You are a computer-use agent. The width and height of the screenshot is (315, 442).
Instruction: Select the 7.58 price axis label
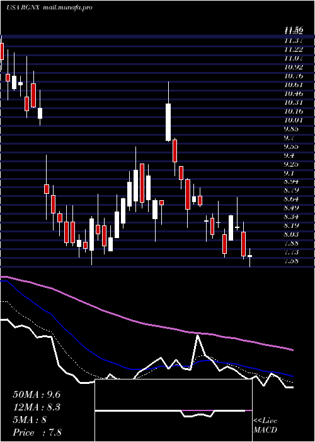(292, 261)
